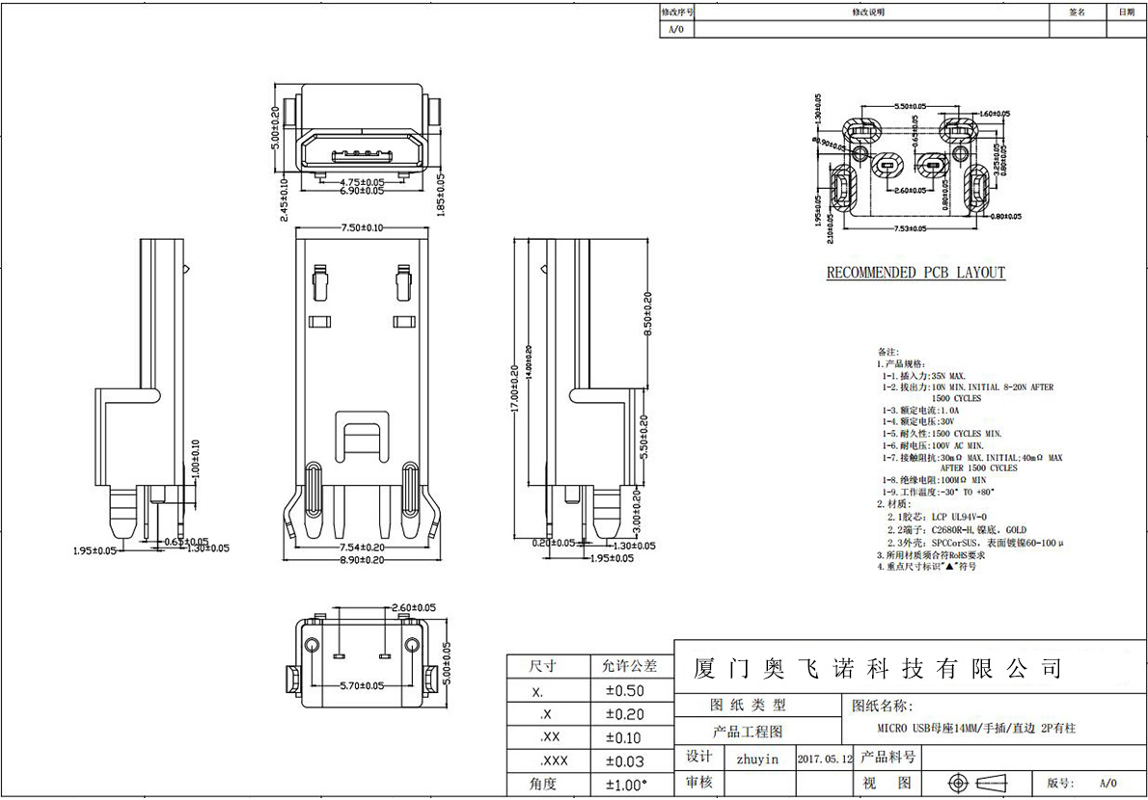Viewport: 1148px width, 800px height.
Task: Click the MICRO USB母座14MM drawing title
Action: 974,730
